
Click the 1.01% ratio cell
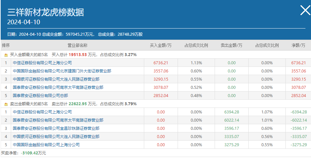[267, 120]
